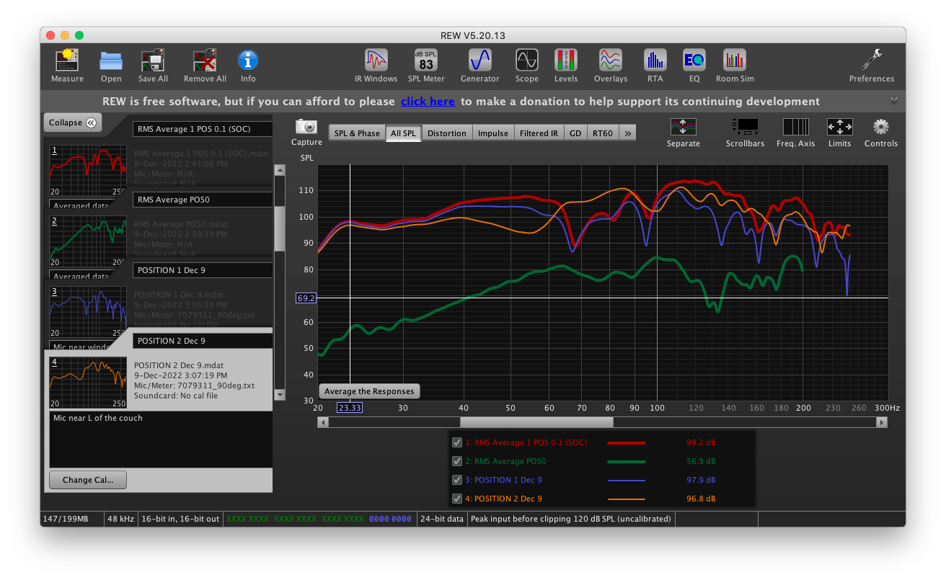Toggle graph Scrollbars icon

point(745,127)
